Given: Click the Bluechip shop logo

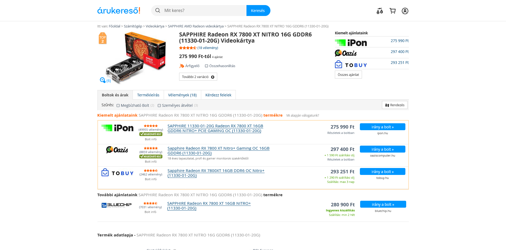Looking at the screenshot, I should (x=117, y=205).
